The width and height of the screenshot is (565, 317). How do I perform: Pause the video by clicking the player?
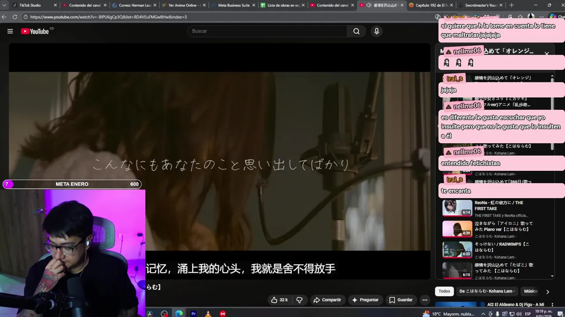click(219, 161)
